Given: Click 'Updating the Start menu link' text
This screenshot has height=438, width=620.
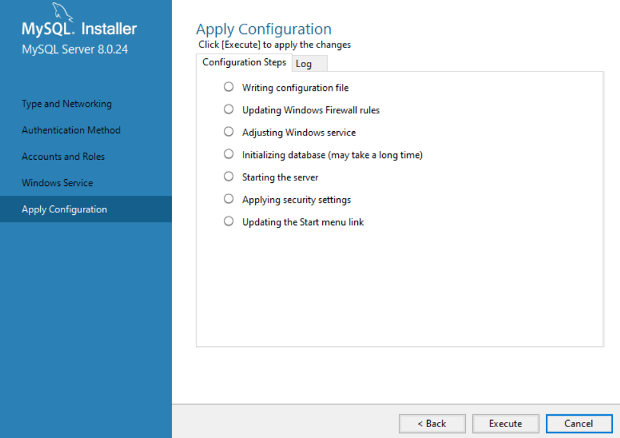Looking at the screenshot, I should click(303, 222).
